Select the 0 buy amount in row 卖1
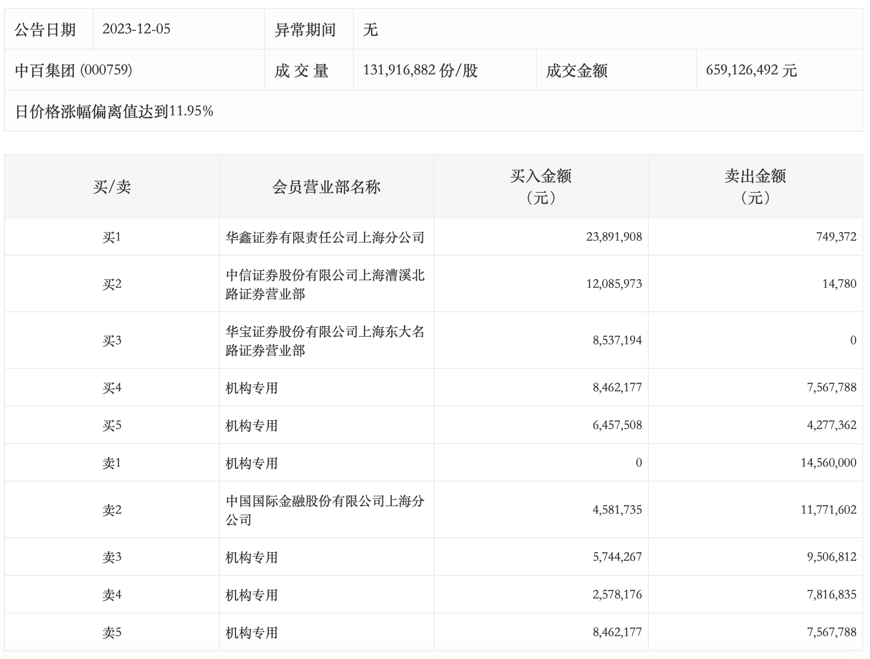Viewport: 870px width, 659px height. [x=639, y=463]
